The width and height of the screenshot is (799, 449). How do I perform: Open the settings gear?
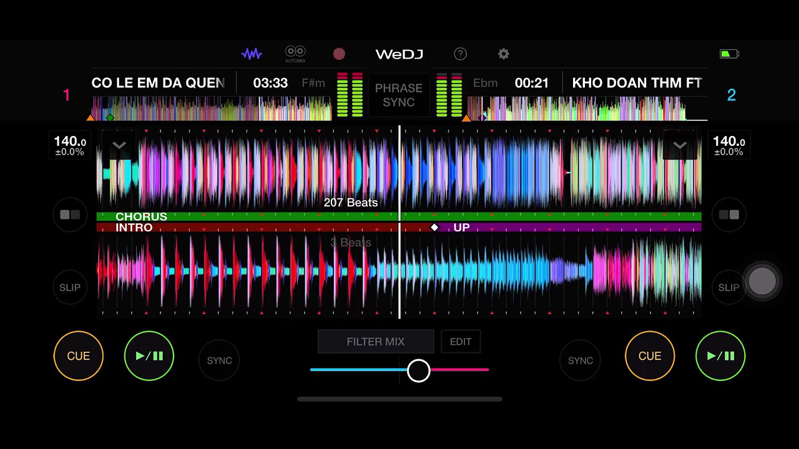504,54
